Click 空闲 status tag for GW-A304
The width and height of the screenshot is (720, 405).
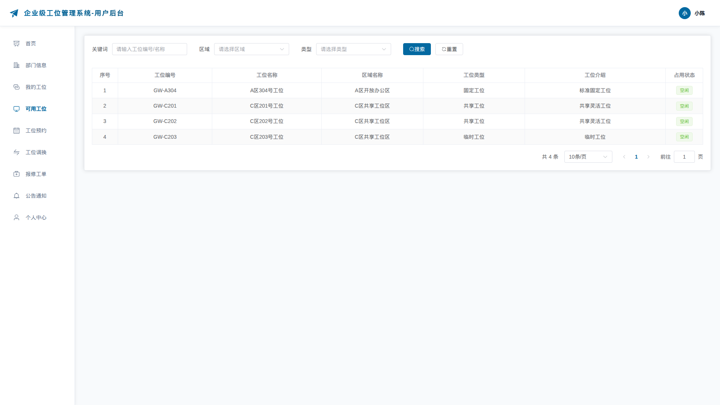pyautogui.click(x=684, y=90)
